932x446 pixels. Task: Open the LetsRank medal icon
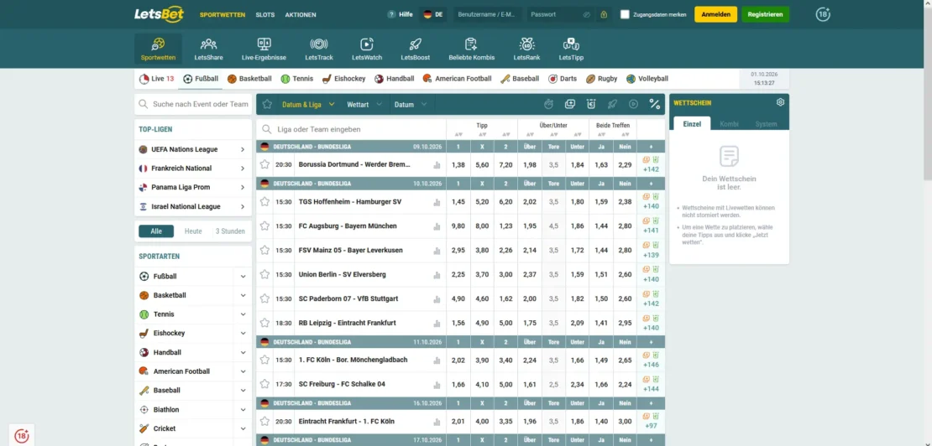click(526, 44)
